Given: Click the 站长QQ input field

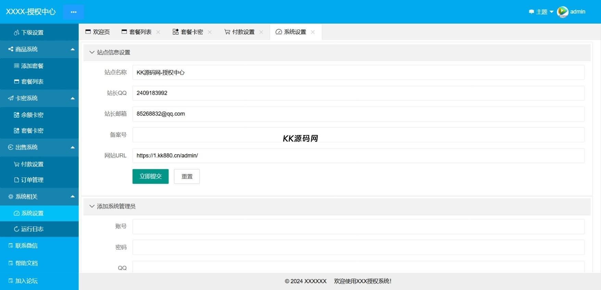Looking at the screenshot, I should tap(358, 93).
